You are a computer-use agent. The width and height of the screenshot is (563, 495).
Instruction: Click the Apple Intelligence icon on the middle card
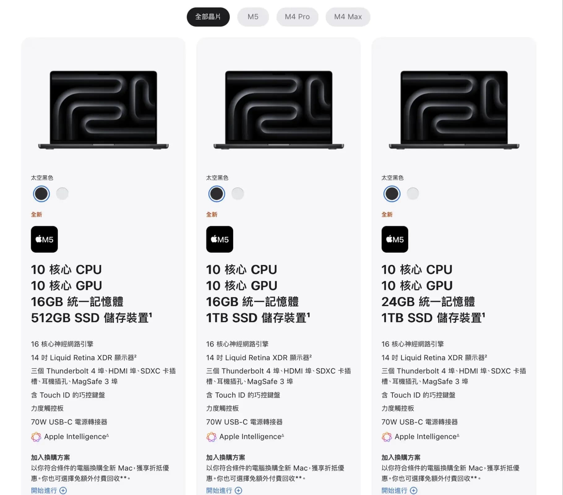point(211,437)
